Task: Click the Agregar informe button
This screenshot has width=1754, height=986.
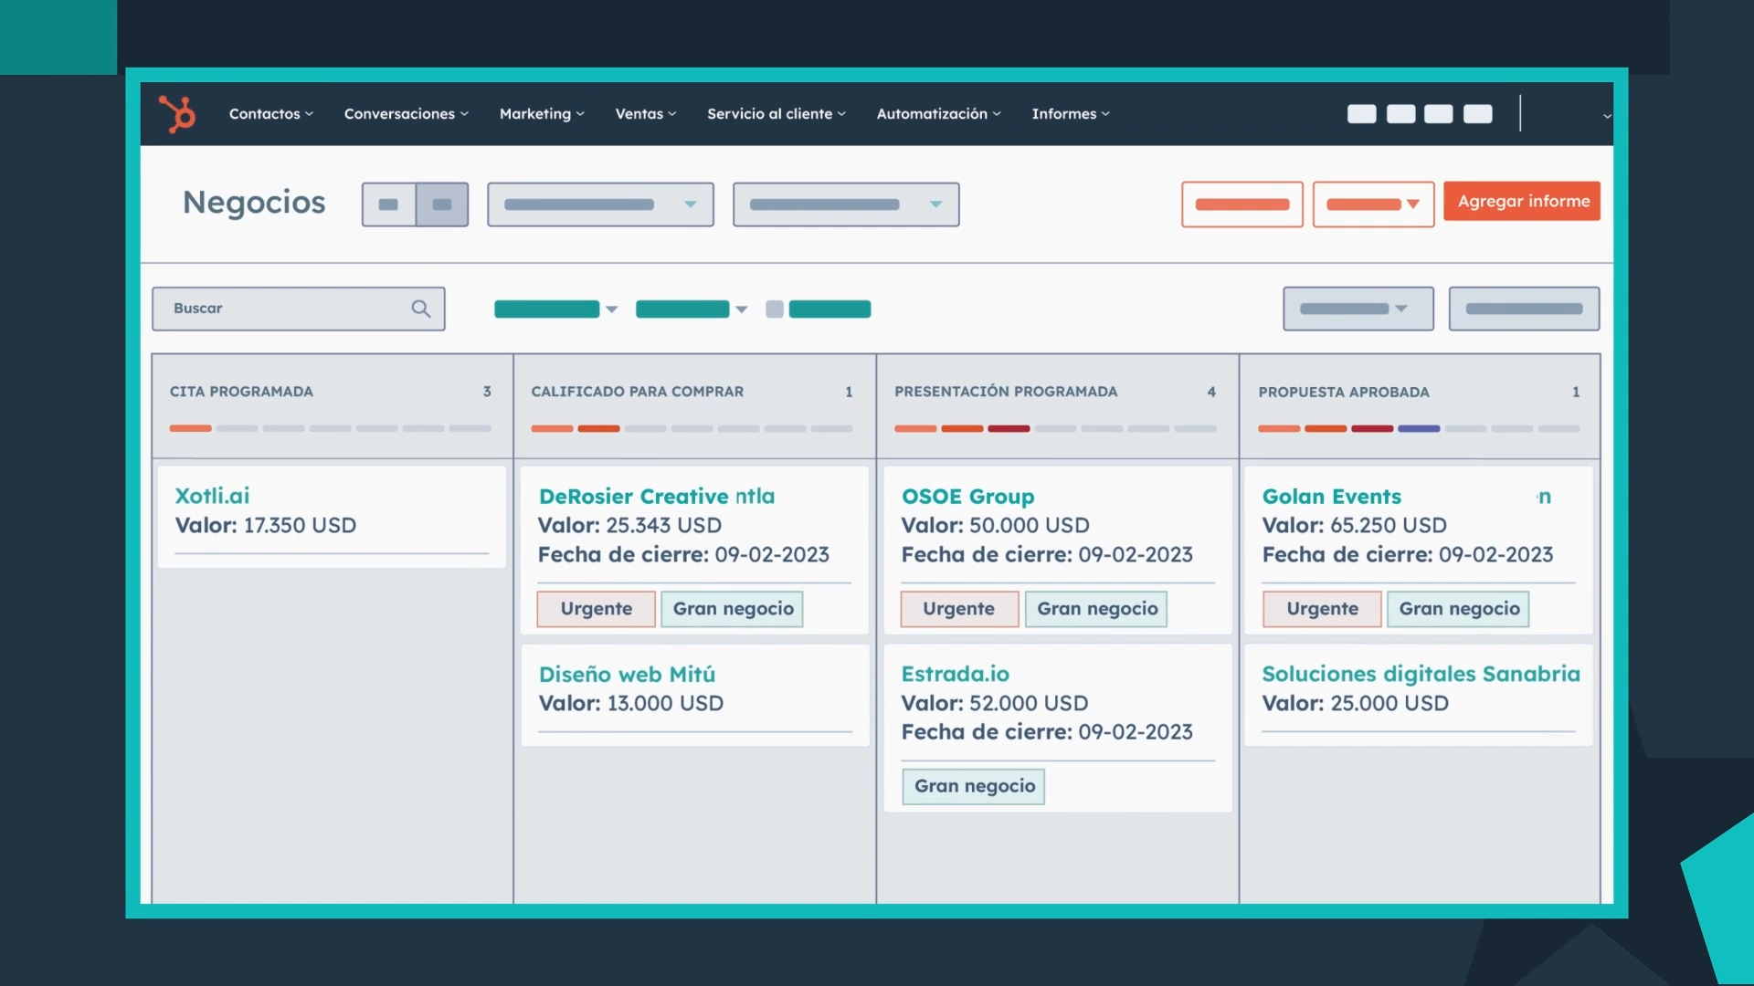Action: tap(1522, 202)
